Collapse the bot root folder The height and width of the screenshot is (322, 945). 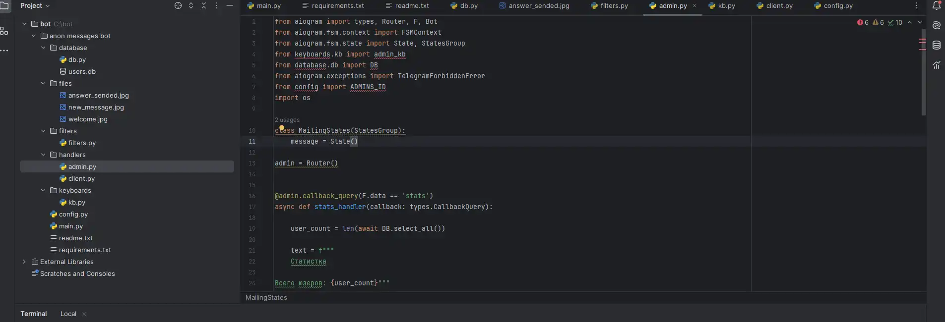[x=24, y=24]
